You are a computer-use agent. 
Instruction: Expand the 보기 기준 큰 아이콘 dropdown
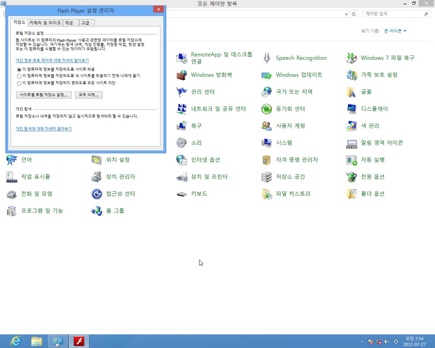click(395, 31)
